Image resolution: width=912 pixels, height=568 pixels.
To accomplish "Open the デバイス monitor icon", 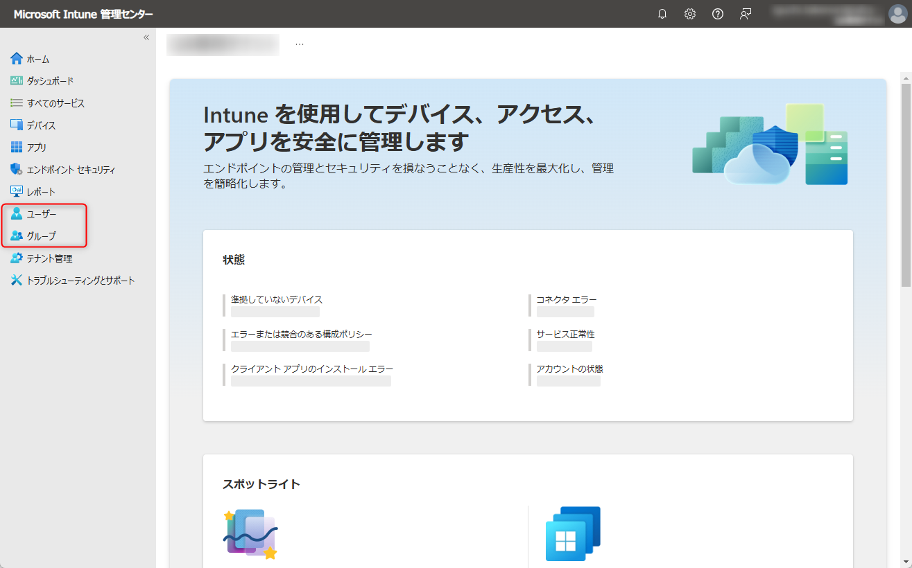I will click(x=17, y=125).
